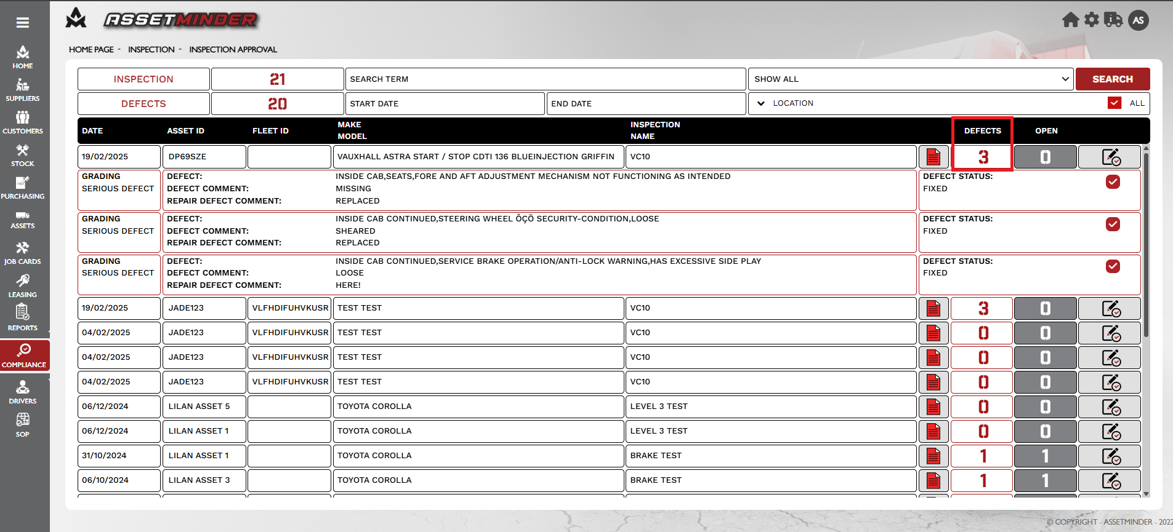Click open count 1 for 31/10/2024 row
Screen dimensions: 1173x532
[x=1046, y=456]
